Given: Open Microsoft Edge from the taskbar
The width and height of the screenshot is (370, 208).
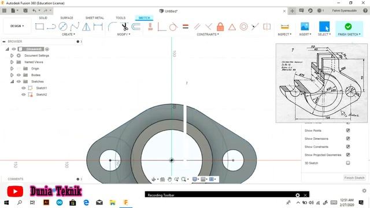Looking at the screenshot, I should click(86, 202).
